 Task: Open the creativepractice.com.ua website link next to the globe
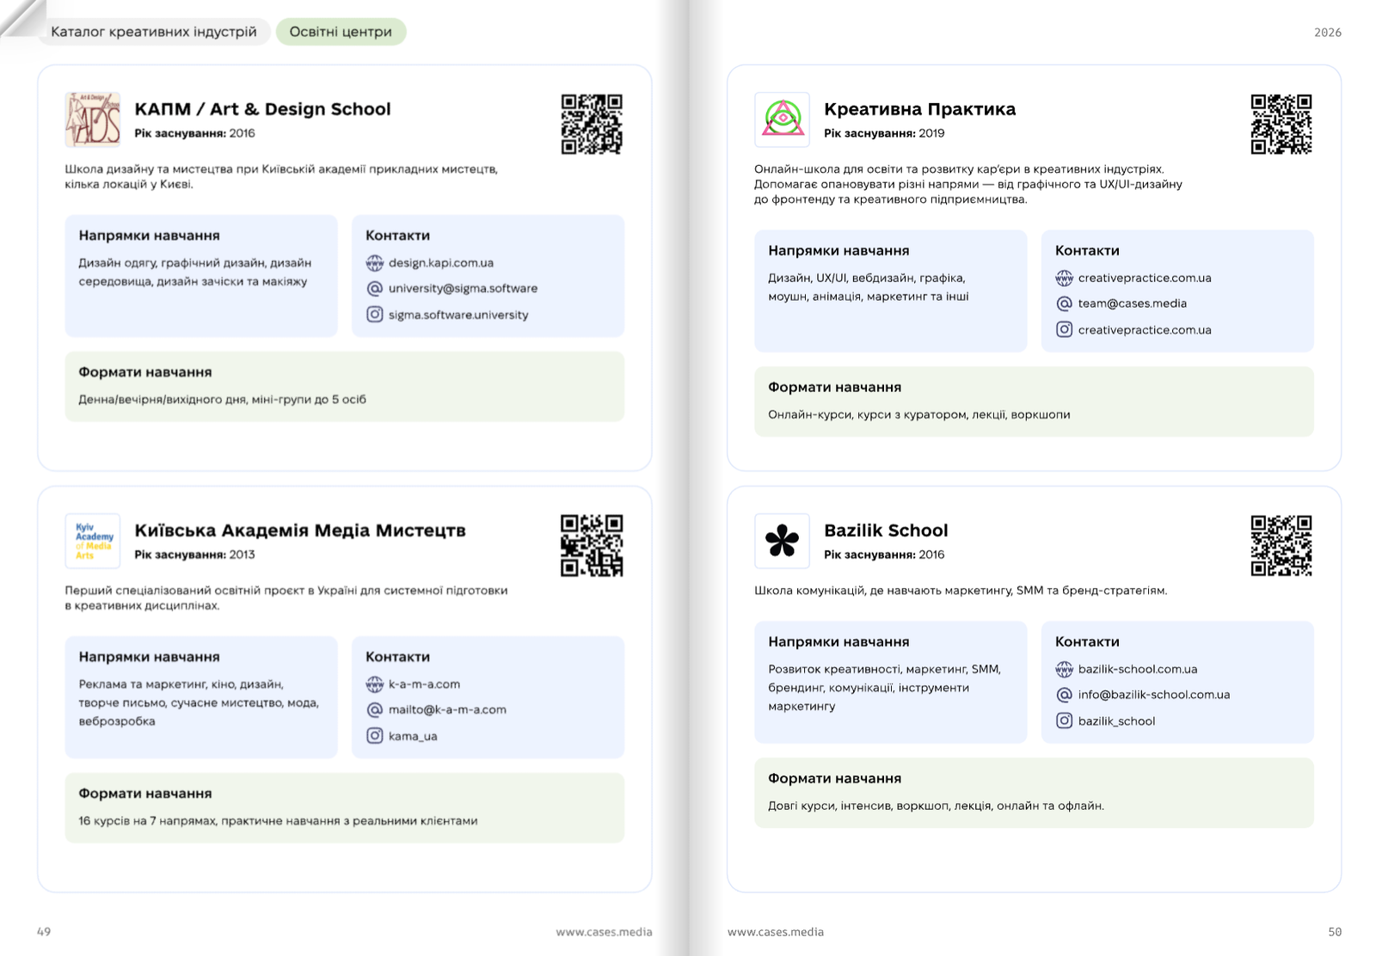pyautogui.click(x=1145, y=278)
